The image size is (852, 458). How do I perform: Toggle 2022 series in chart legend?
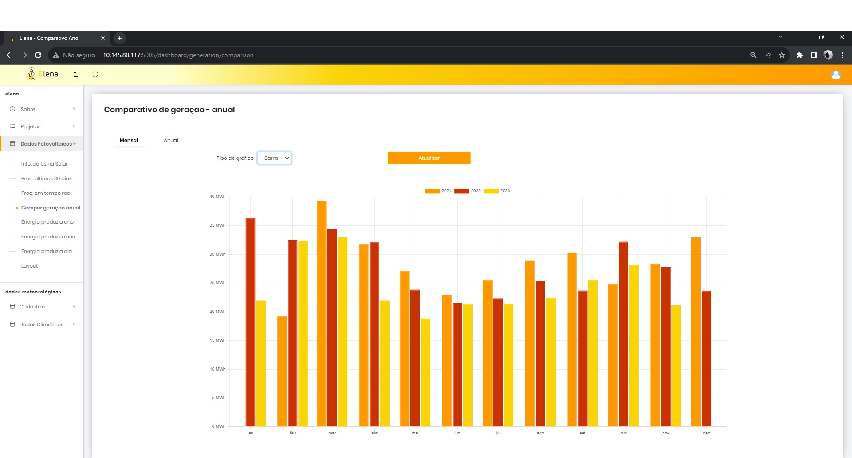467,191
